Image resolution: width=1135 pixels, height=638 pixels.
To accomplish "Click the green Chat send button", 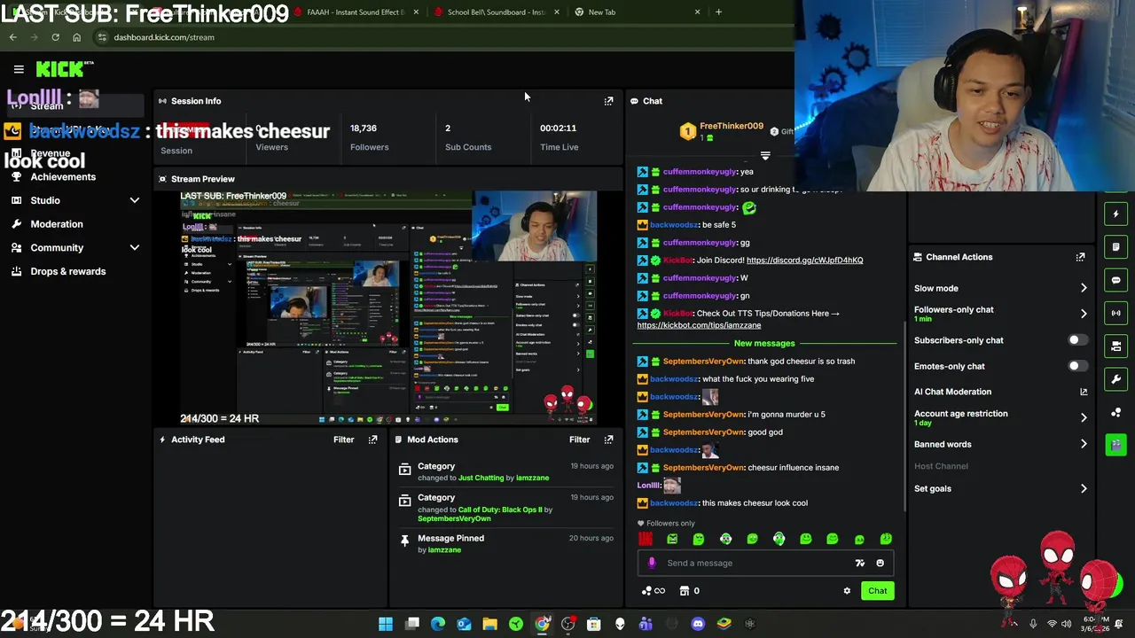I will 877,591.
